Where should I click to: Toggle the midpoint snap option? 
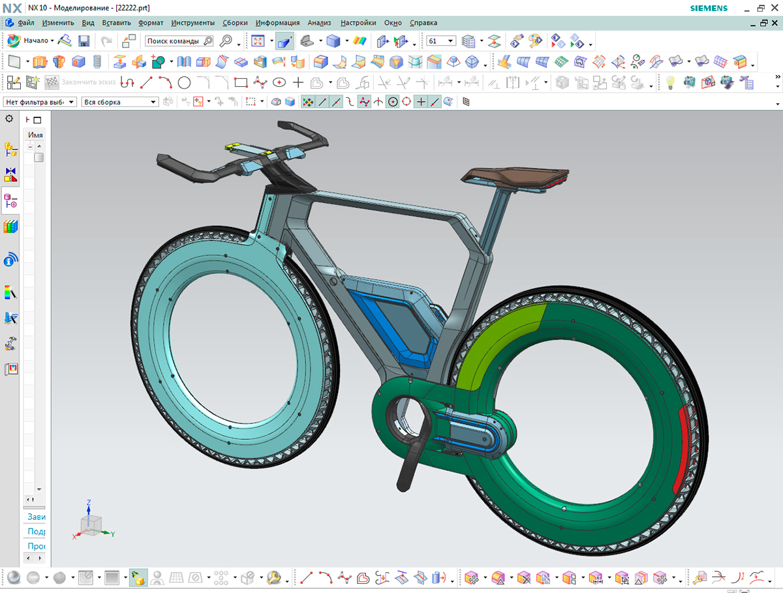coord(336,102)
